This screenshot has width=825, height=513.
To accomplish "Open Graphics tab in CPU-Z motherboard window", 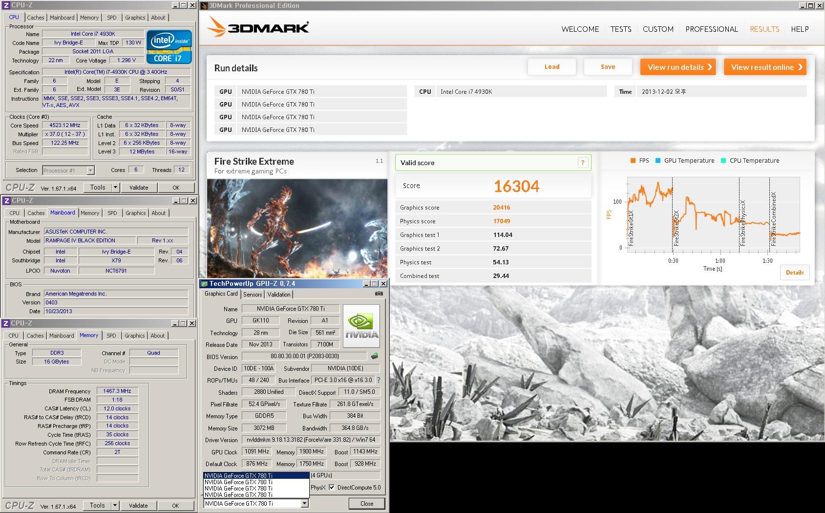I will point(136,213).
